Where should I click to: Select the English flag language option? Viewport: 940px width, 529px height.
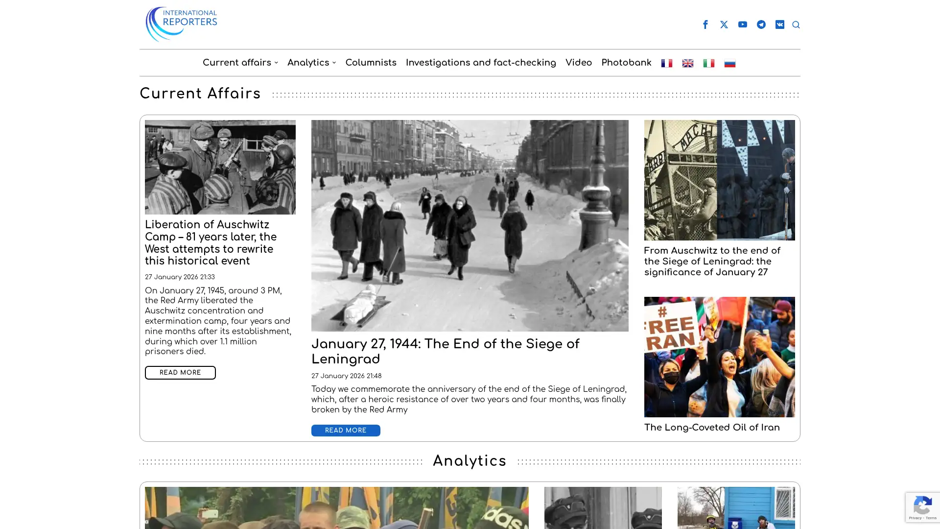click(x=687, y=63)
